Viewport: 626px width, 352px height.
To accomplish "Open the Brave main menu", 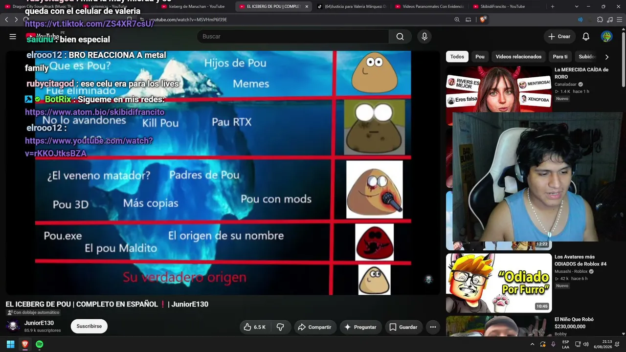I will [620, 20].
